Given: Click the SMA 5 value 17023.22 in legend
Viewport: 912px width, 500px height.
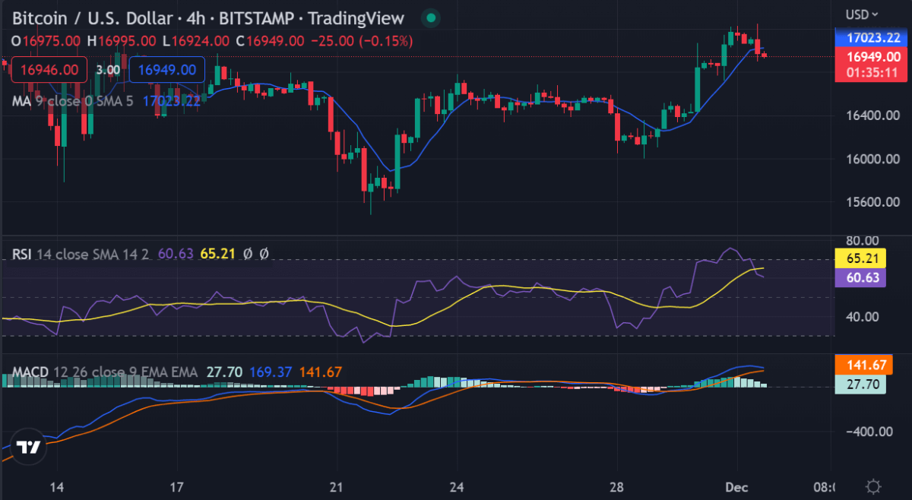Looking at the screenshot, I should point(172,100).
